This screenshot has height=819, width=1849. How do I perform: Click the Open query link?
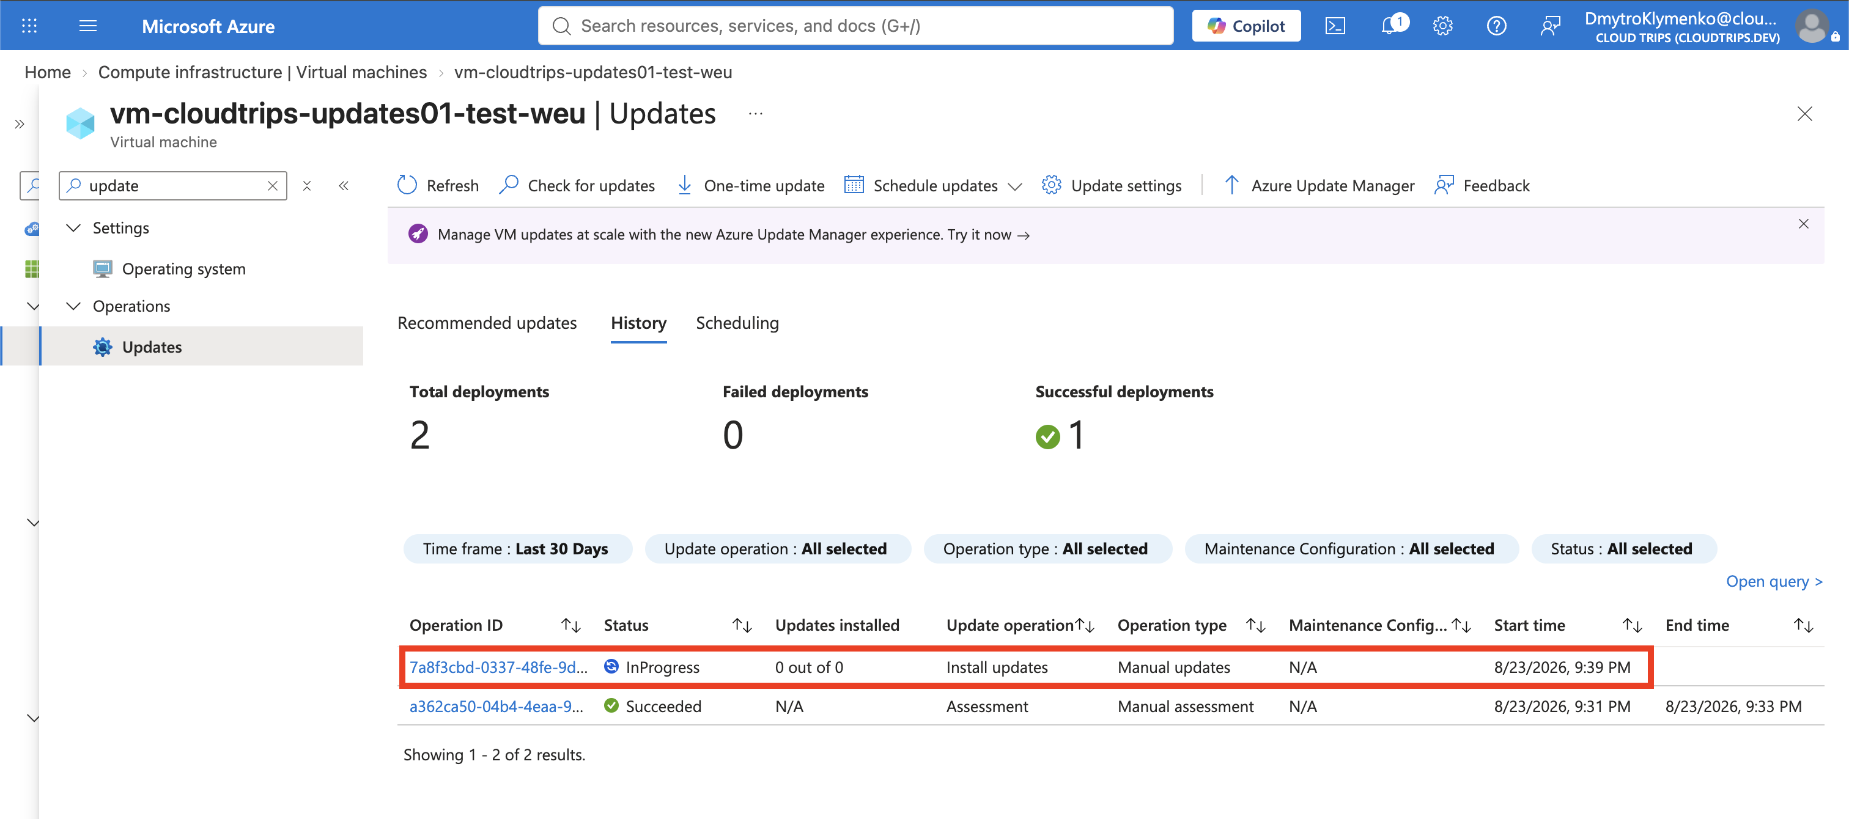1774,581
